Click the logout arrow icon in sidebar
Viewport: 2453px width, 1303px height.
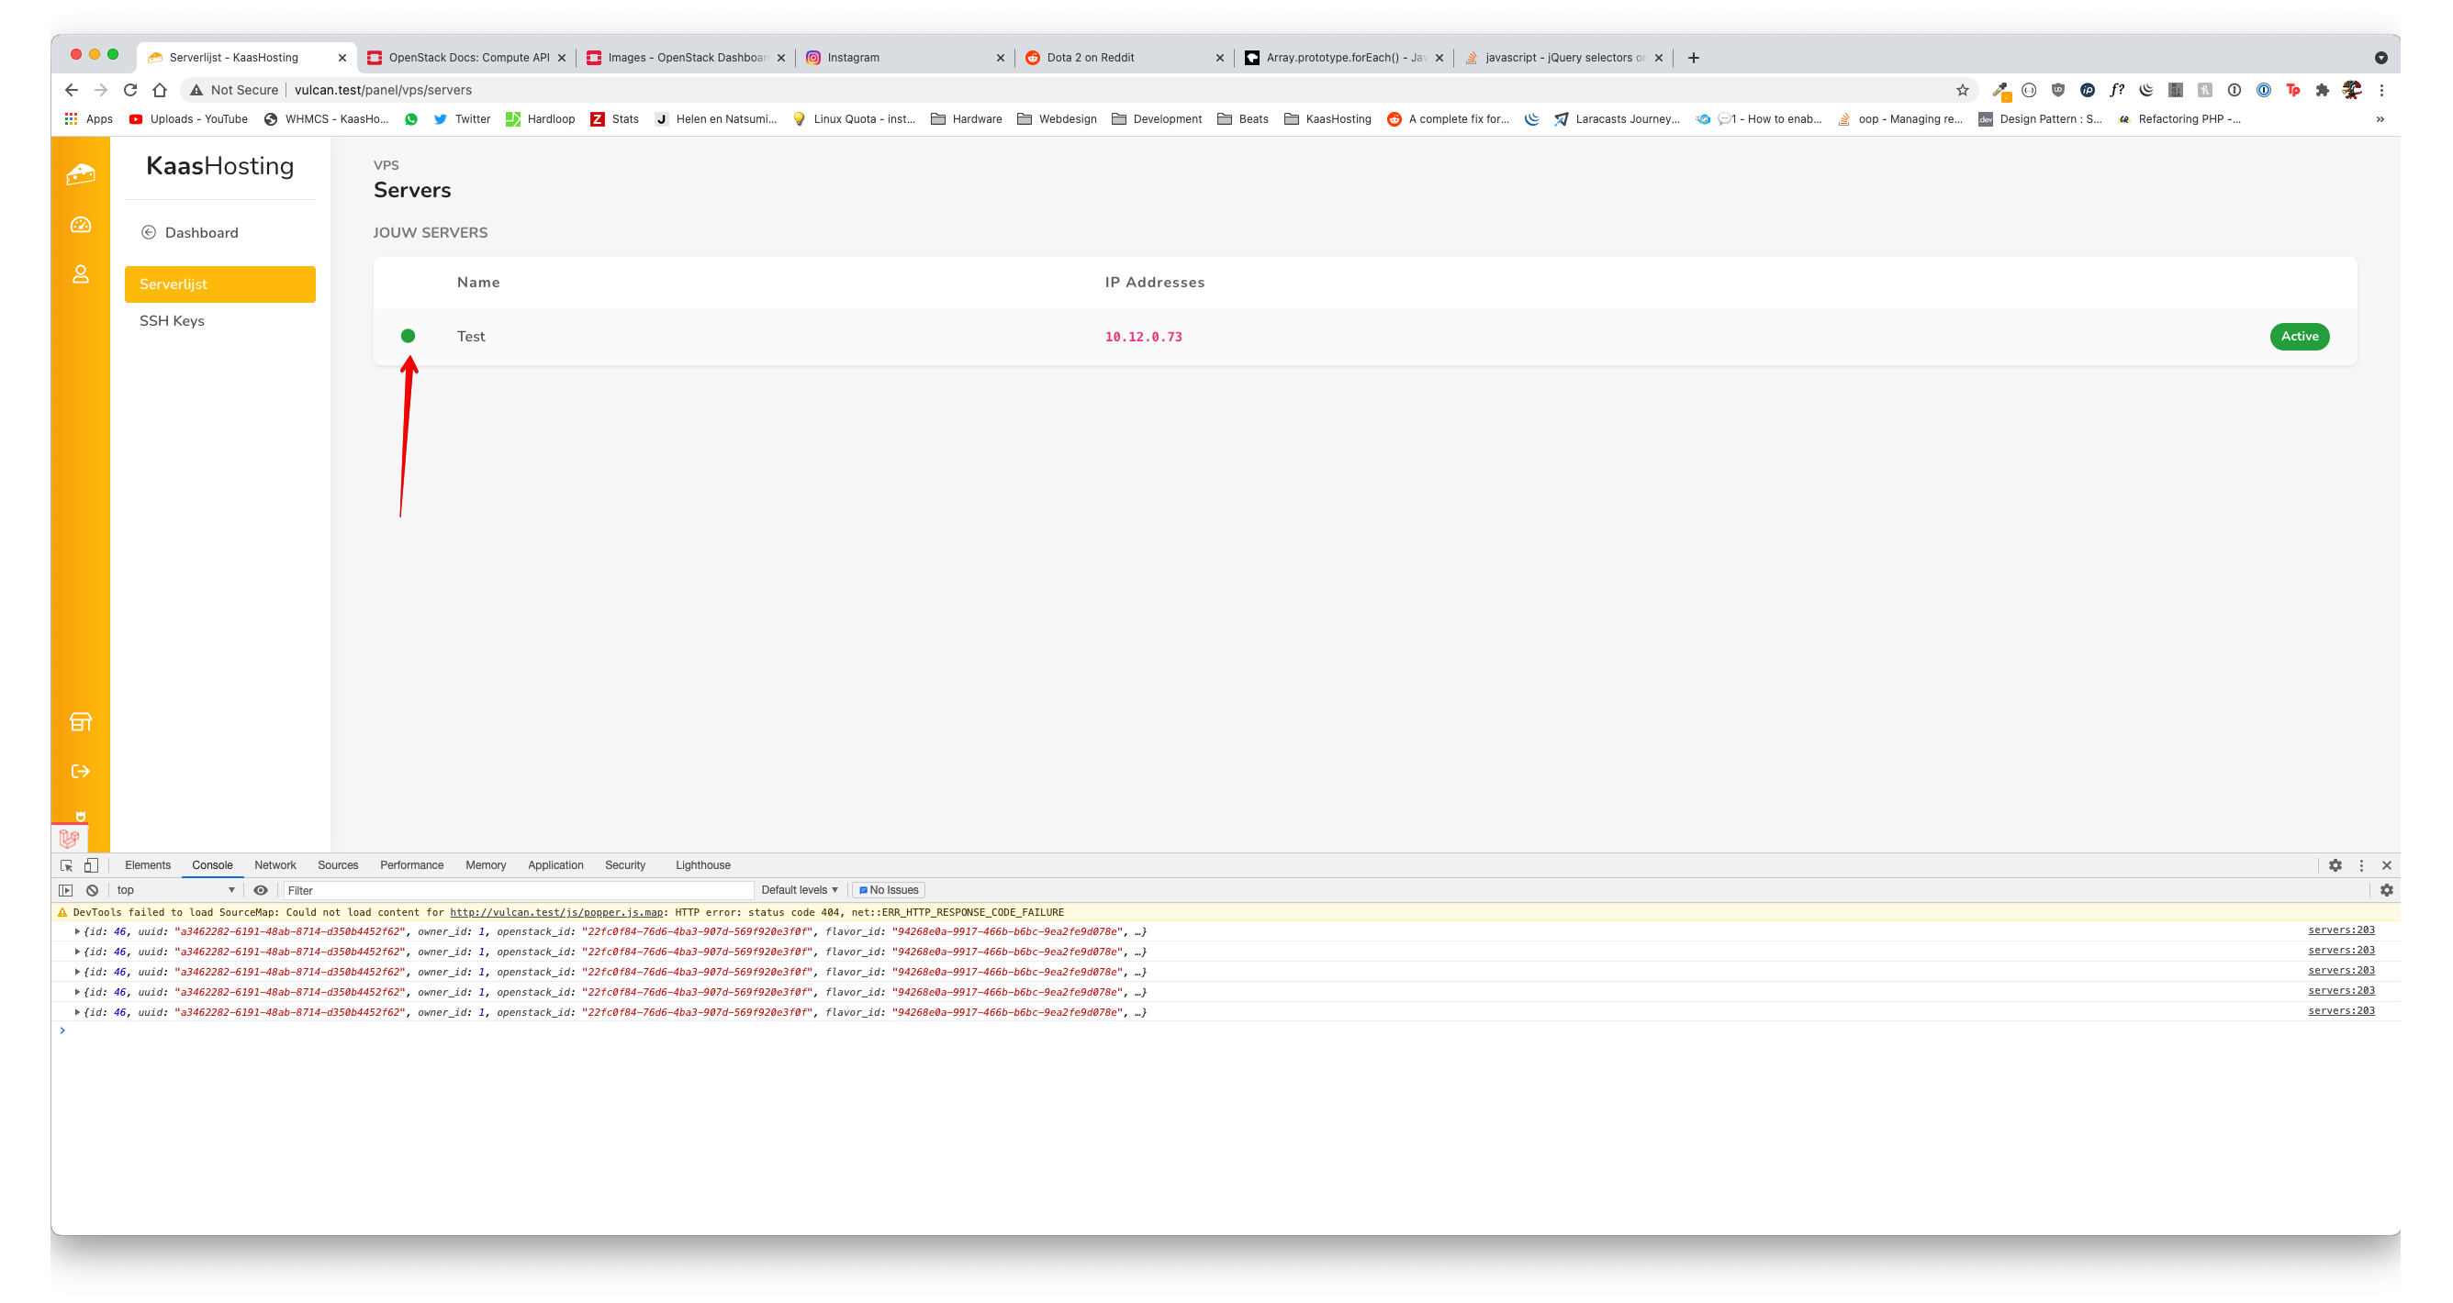pos(81,771)
